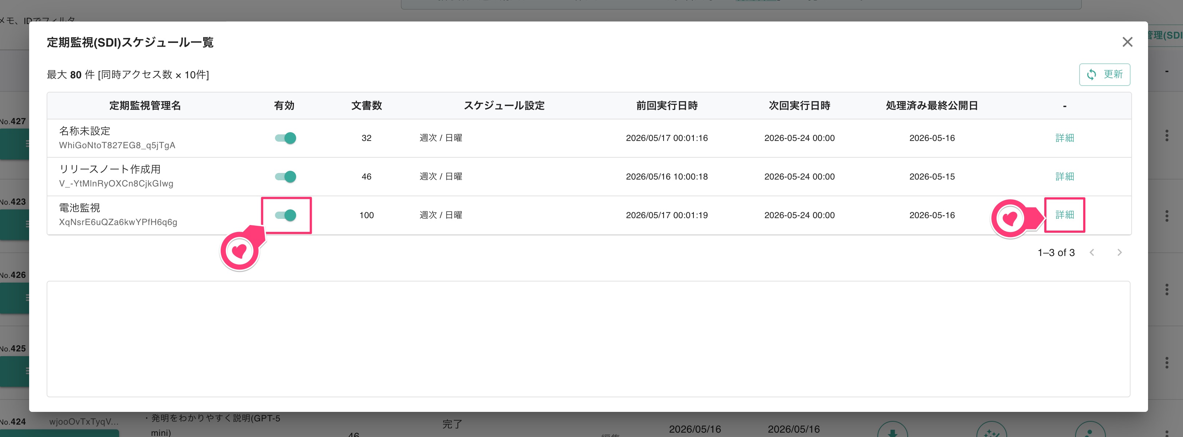The width and height of the screenshot is (1183, 437).
Task: Select the ID XqNsrE6uQZa6kwYPfH6q6g
Action: tap(118, 222)
